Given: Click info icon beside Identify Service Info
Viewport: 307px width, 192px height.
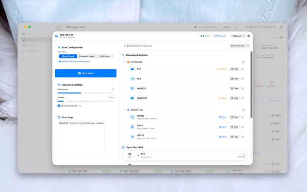Looking at the screenshot, I should 80,106.
